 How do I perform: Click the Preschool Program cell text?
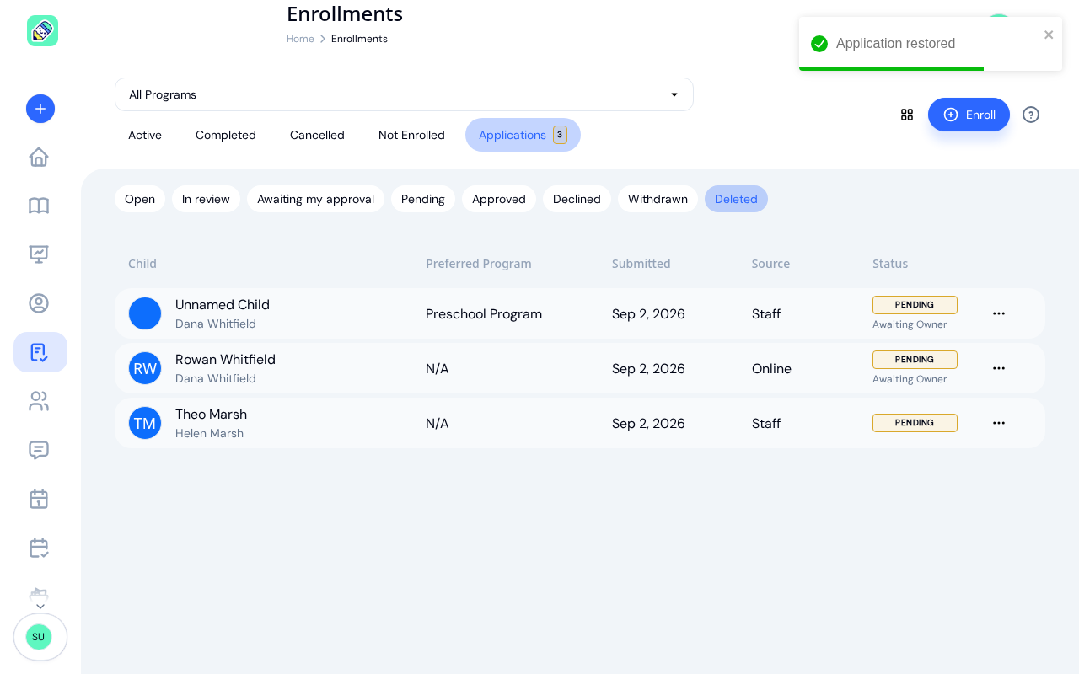(484, 313)
